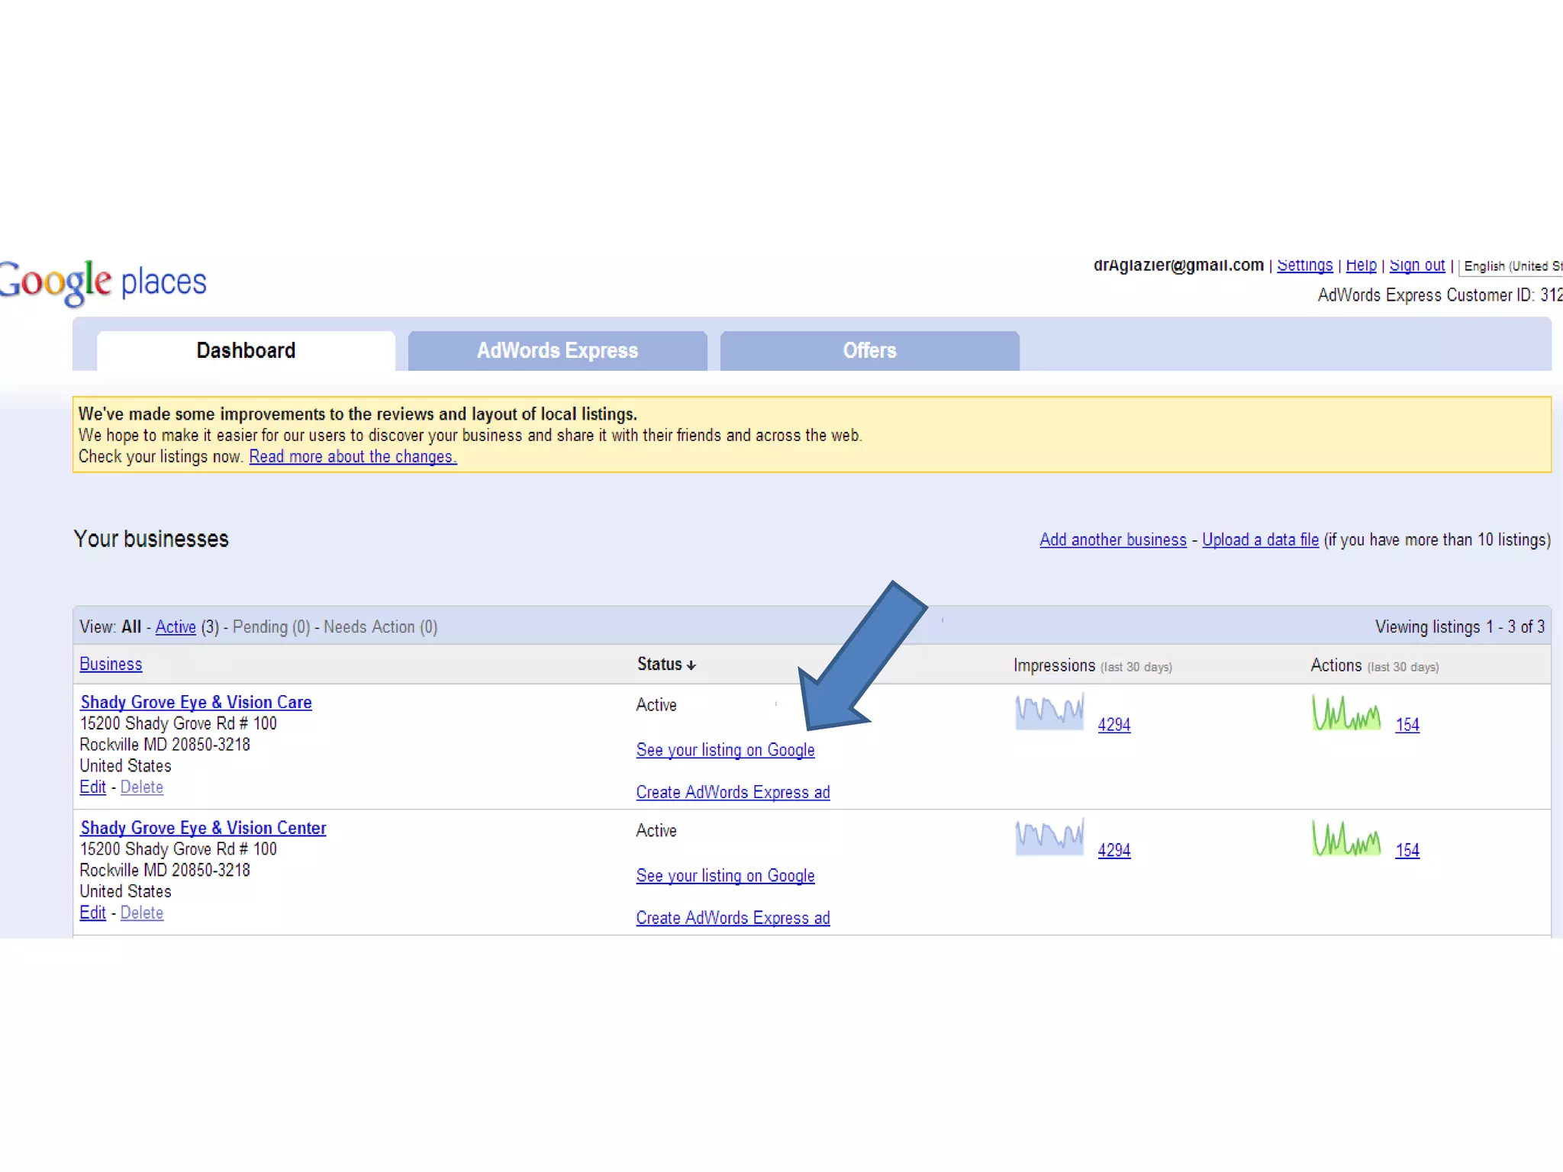1563x1172 pixels.
Task: Open Shady Grove Eye & Vision Care listing
Action: (x=196, y=702)
